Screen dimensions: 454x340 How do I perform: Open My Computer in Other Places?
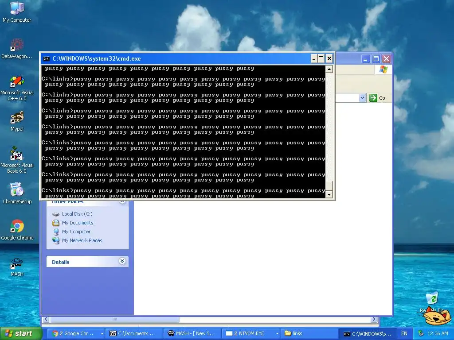[x=76, y=232]
